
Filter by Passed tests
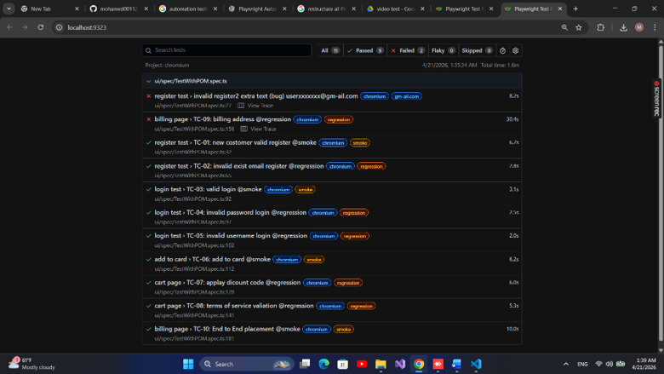tap(365, 50)
